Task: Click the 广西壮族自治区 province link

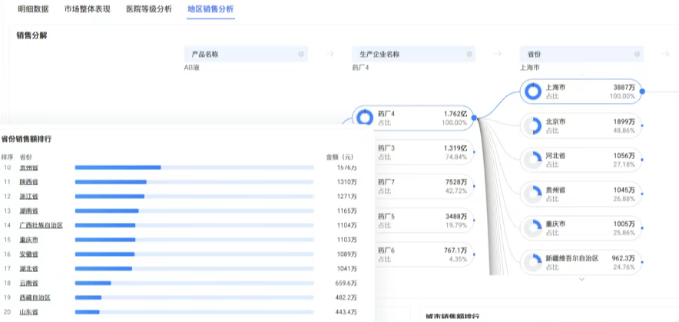Action: (x=41, y=225)
